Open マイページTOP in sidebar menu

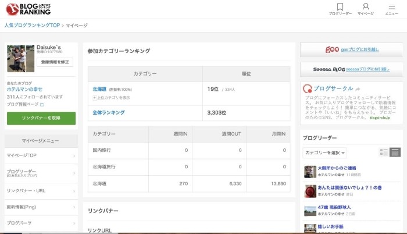point(41,156)
